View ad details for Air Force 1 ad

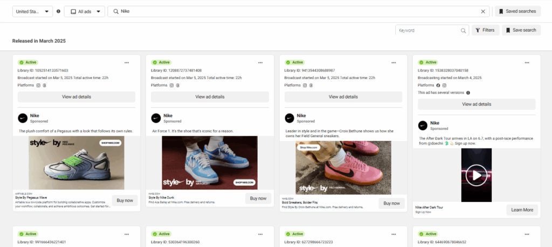210,97
